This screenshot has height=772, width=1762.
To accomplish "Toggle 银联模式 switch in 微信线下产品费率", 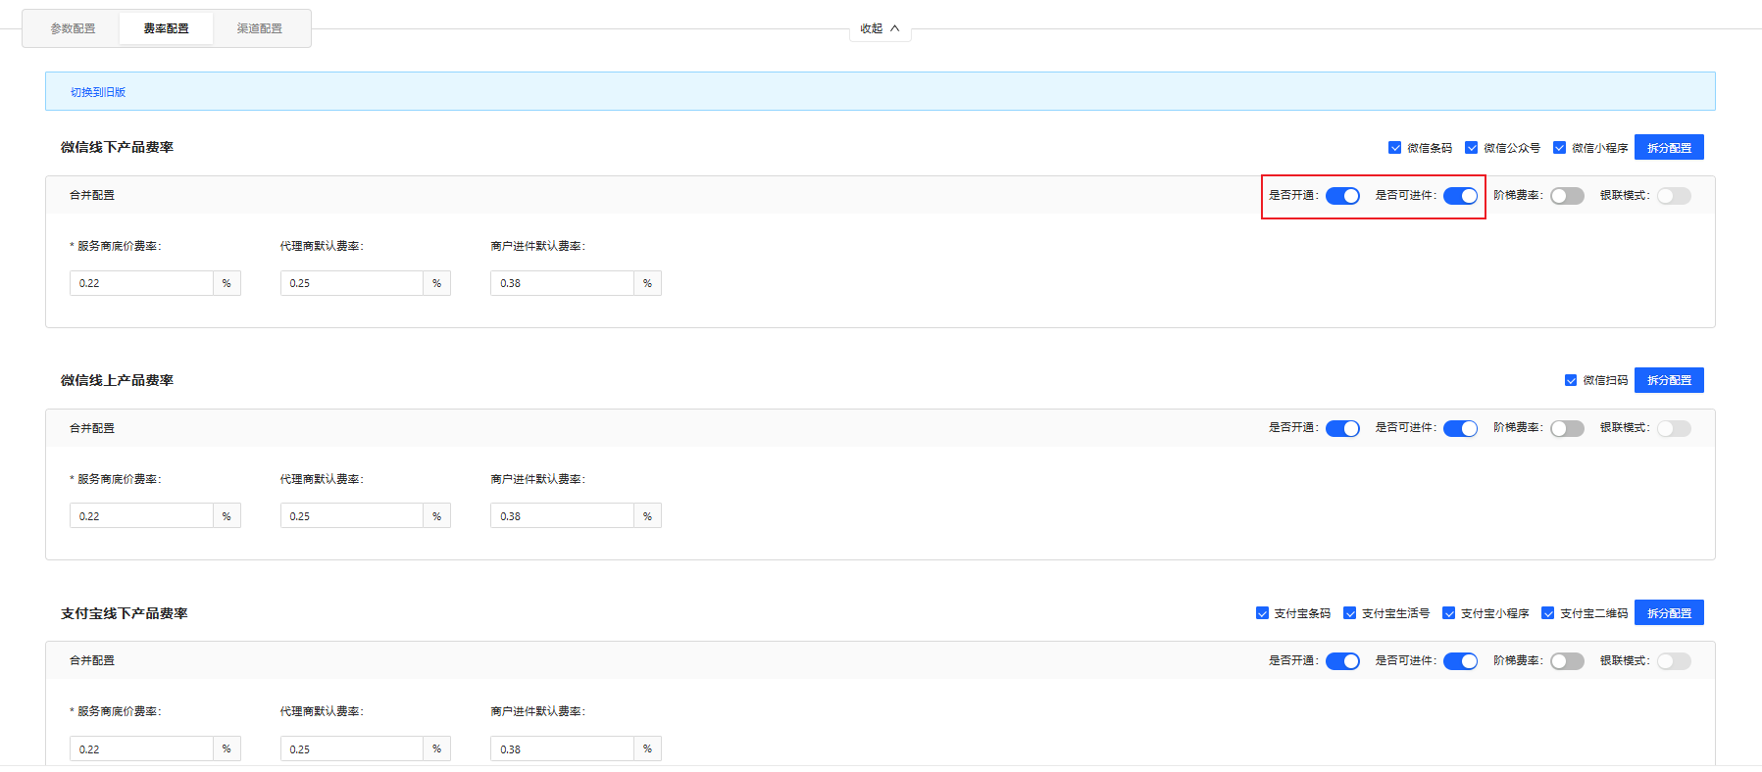I will 1674,196.
